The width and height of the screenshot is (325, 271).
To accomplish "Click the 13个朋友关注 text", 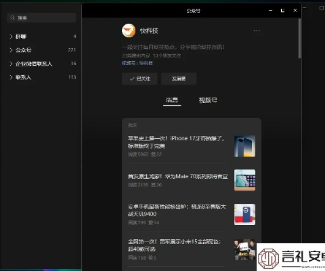I will click(x=167, y=56).
